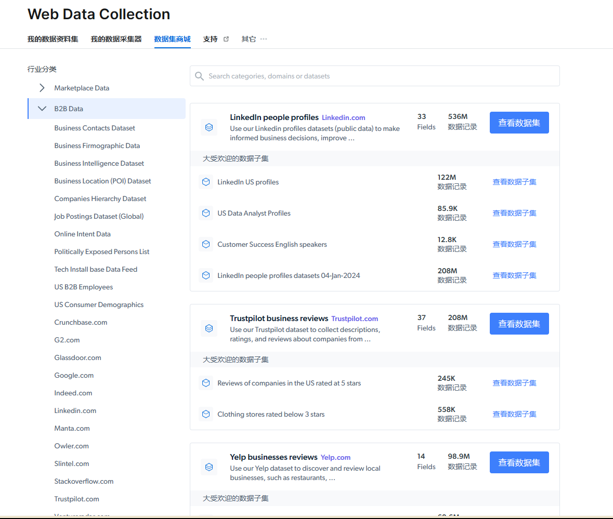Click Clothing stores rated below 3 stars text

click(x=271, y=415)
